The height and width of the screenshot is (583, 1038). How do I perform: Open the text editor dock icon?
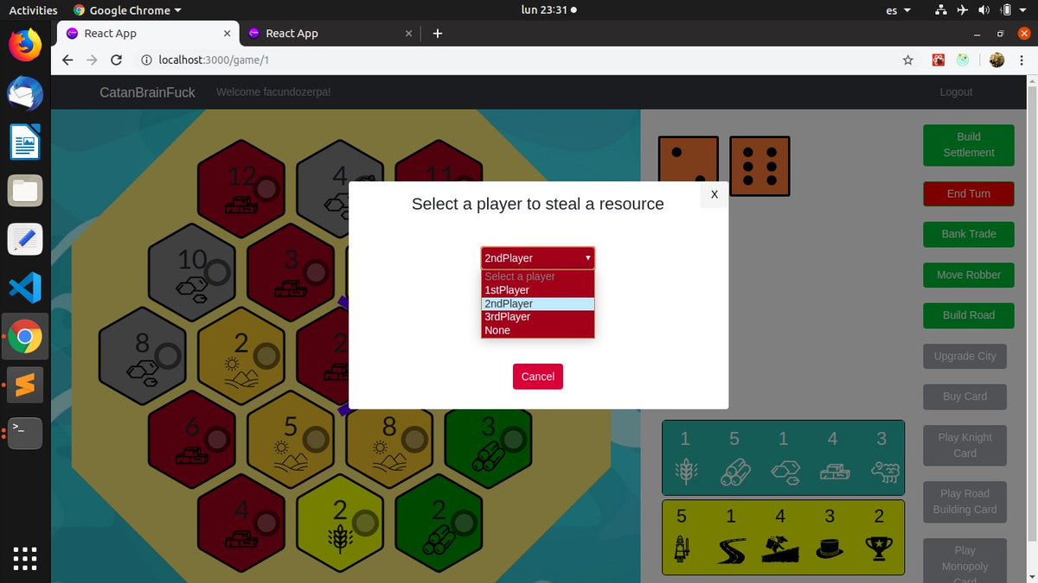point(25,239)
